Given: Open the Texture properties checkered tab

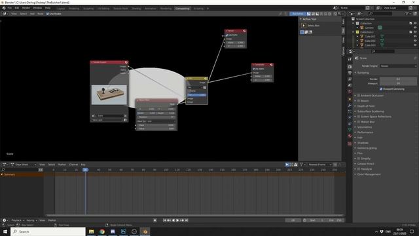Looking at the screenshot, I should click(350, 144).
